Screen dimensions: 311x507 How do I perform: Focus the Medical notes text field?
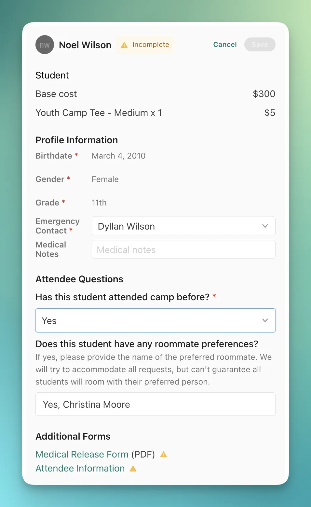click(183, 249)
